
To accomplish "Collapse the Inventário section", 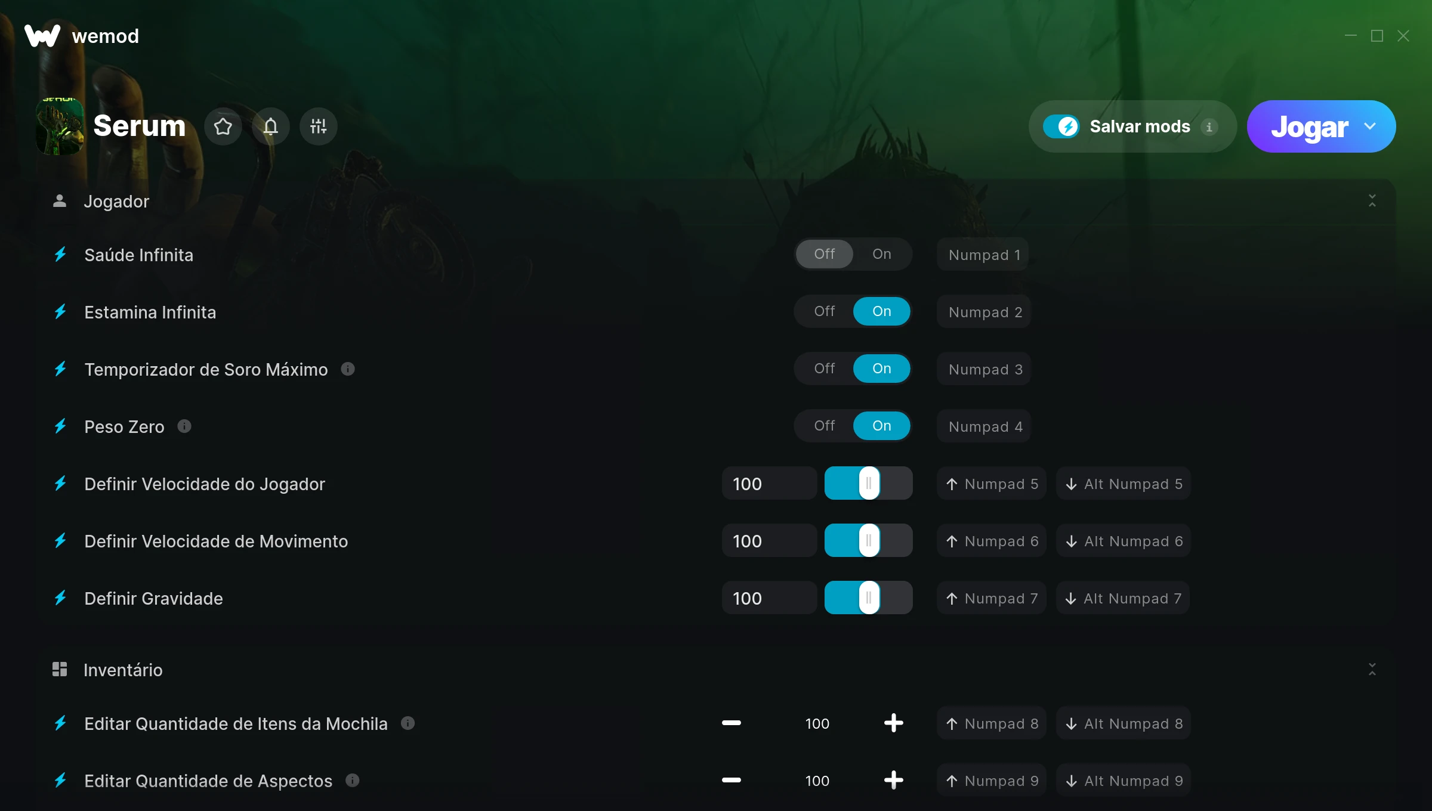I will pyautogui.click(x=1372, y=669).
